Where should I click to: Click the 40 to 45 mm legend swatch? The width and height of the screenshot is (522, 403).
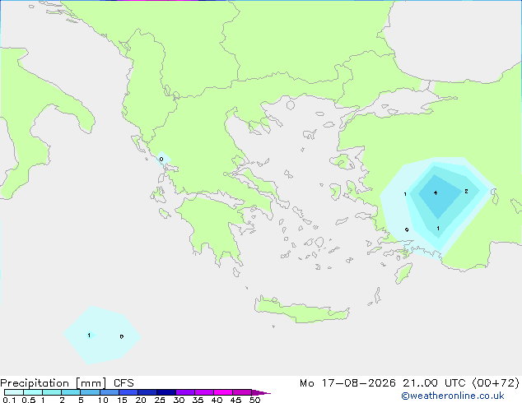pos(223,392)
